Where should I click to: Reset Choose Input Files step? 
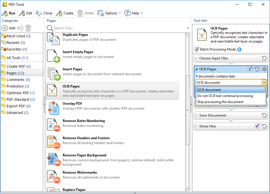(264, 58)
